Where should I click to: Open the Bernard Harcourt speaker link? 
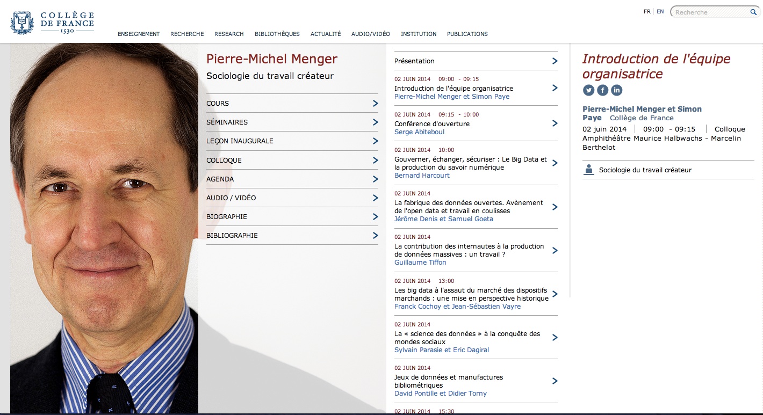422,176
